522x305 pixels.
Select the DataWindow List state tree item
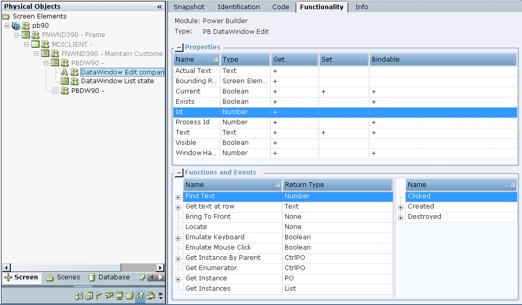[x=117, y=81]
